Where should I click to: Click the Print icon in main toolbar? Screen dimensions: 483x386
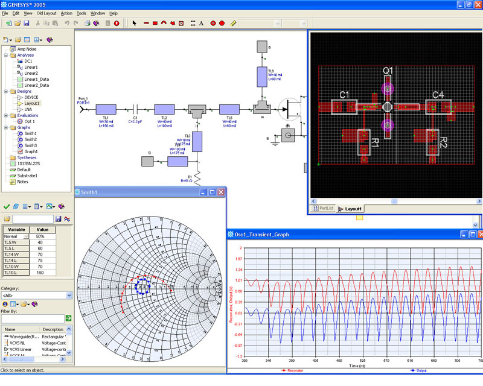pos(88,23)
